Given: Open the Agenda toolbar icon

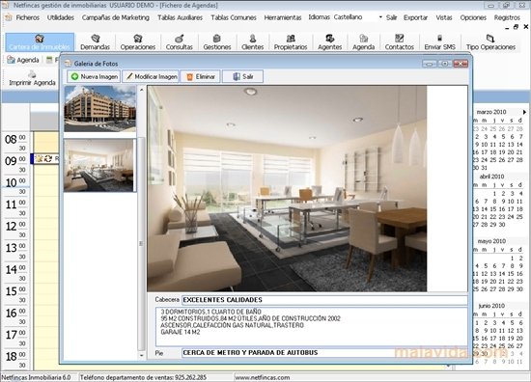Looking at the screenshot, I should [363, 41].
